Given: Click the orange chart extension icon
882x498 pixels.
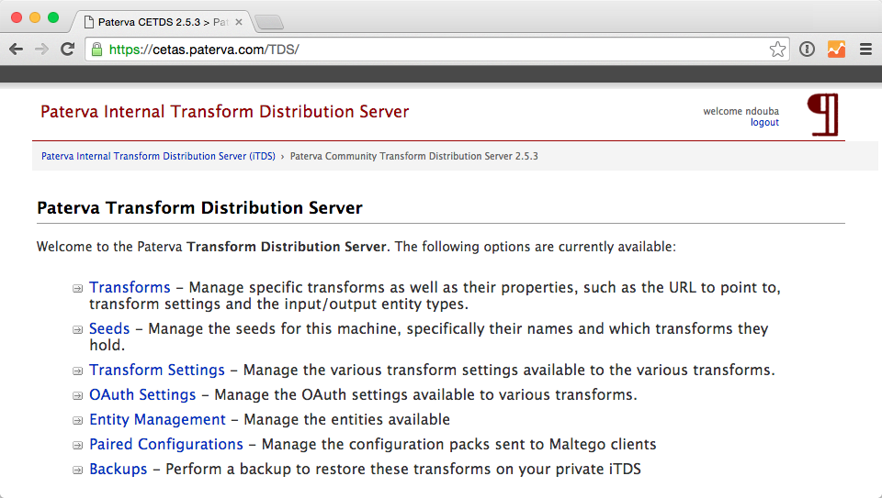Looking at the screenshot, I should [x=836, y=50].
